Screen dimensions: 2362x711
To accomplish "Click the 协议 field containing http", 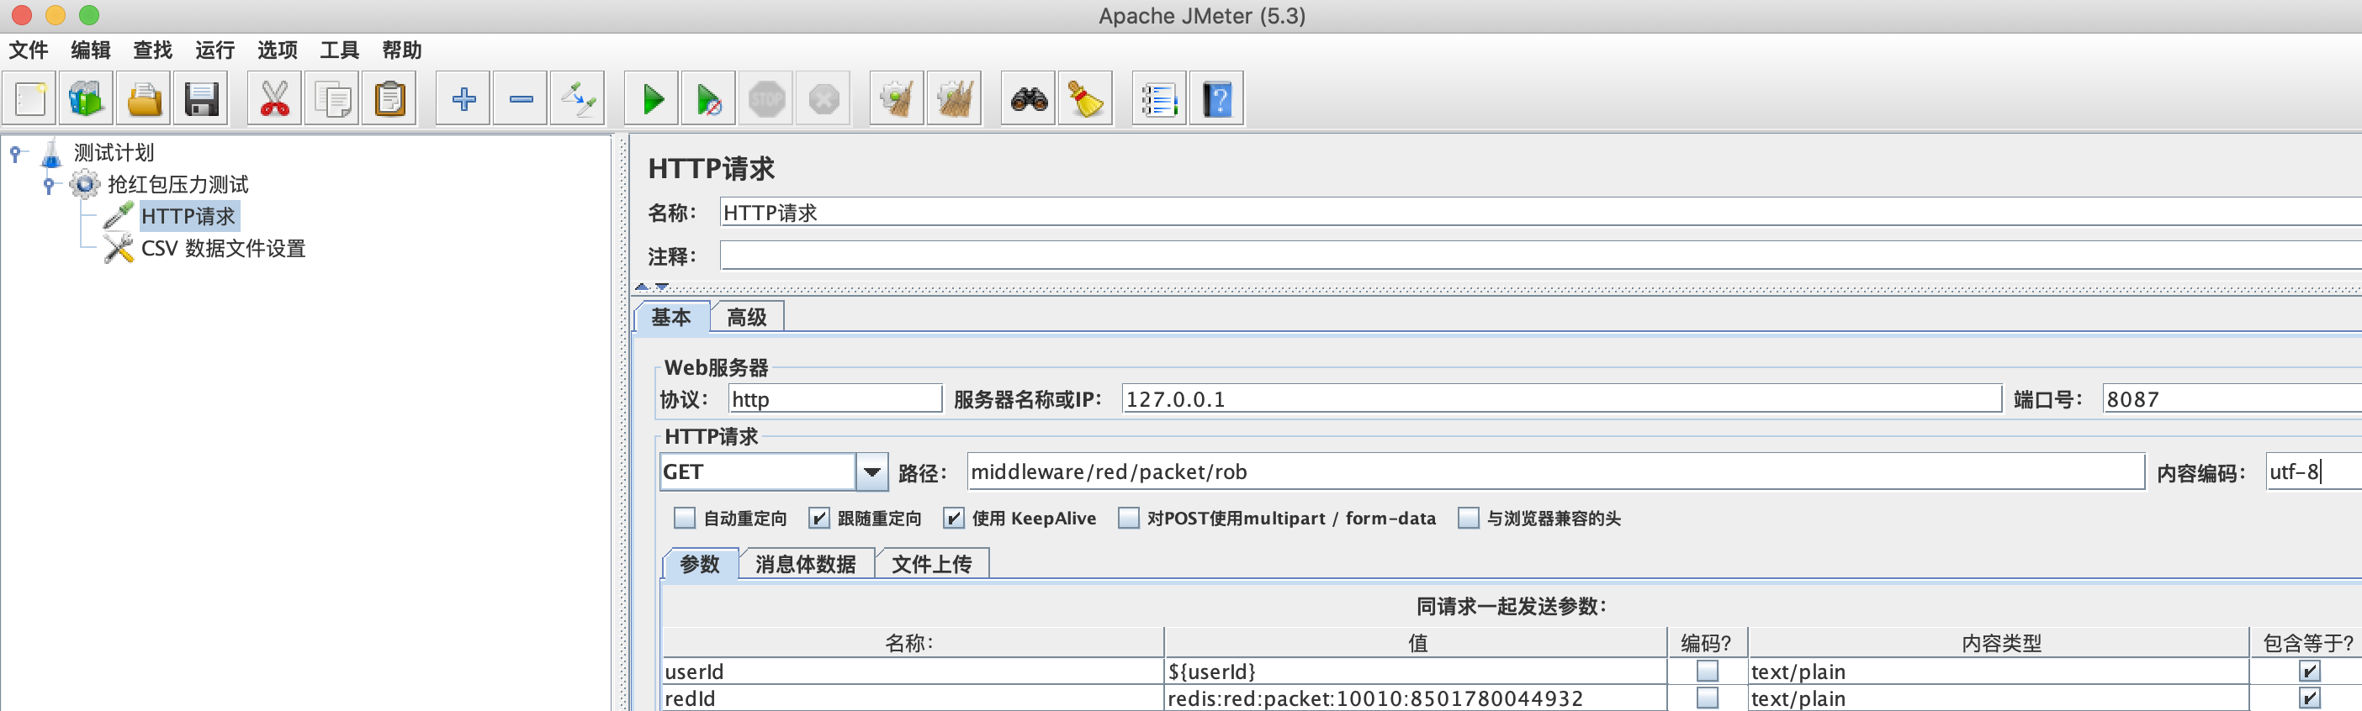I will click(x=834, y=398).
